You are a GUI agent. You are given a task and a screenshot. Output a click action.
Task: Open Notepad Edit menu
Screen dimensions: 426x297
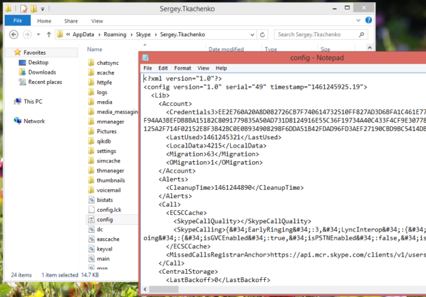click(163, 68)
